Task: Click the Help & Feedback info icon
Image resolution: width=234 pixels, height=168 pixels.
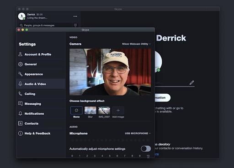Action: [20, 133]
